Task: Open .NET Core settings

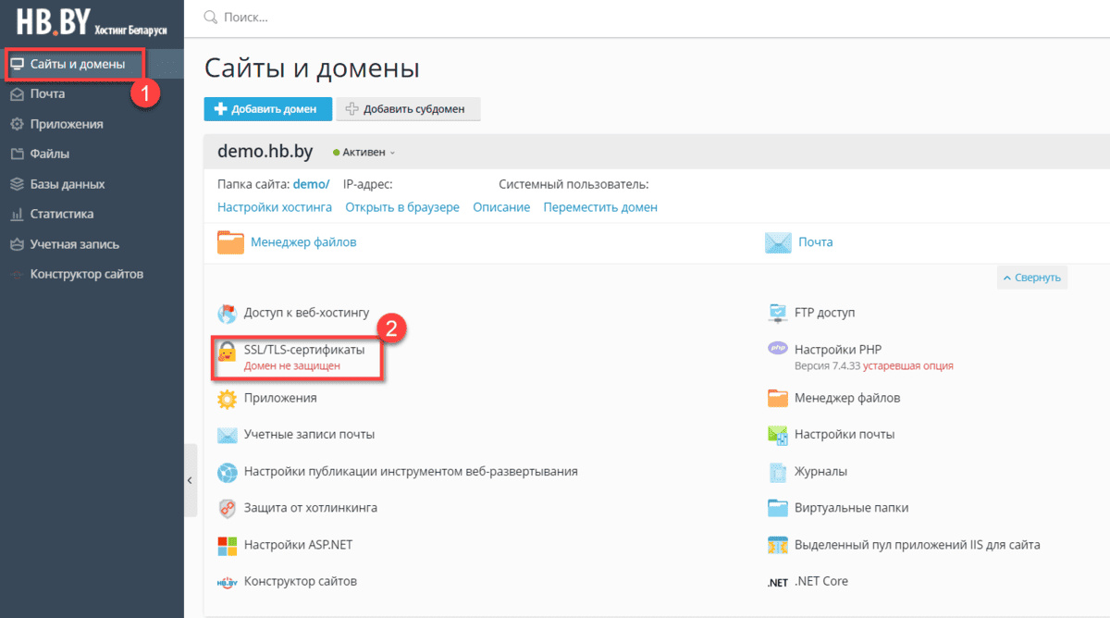Action: point(821,580)
